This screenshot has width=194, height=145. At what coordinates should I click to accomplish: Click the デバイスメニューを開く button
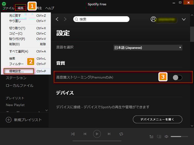[x=157, y=119]
